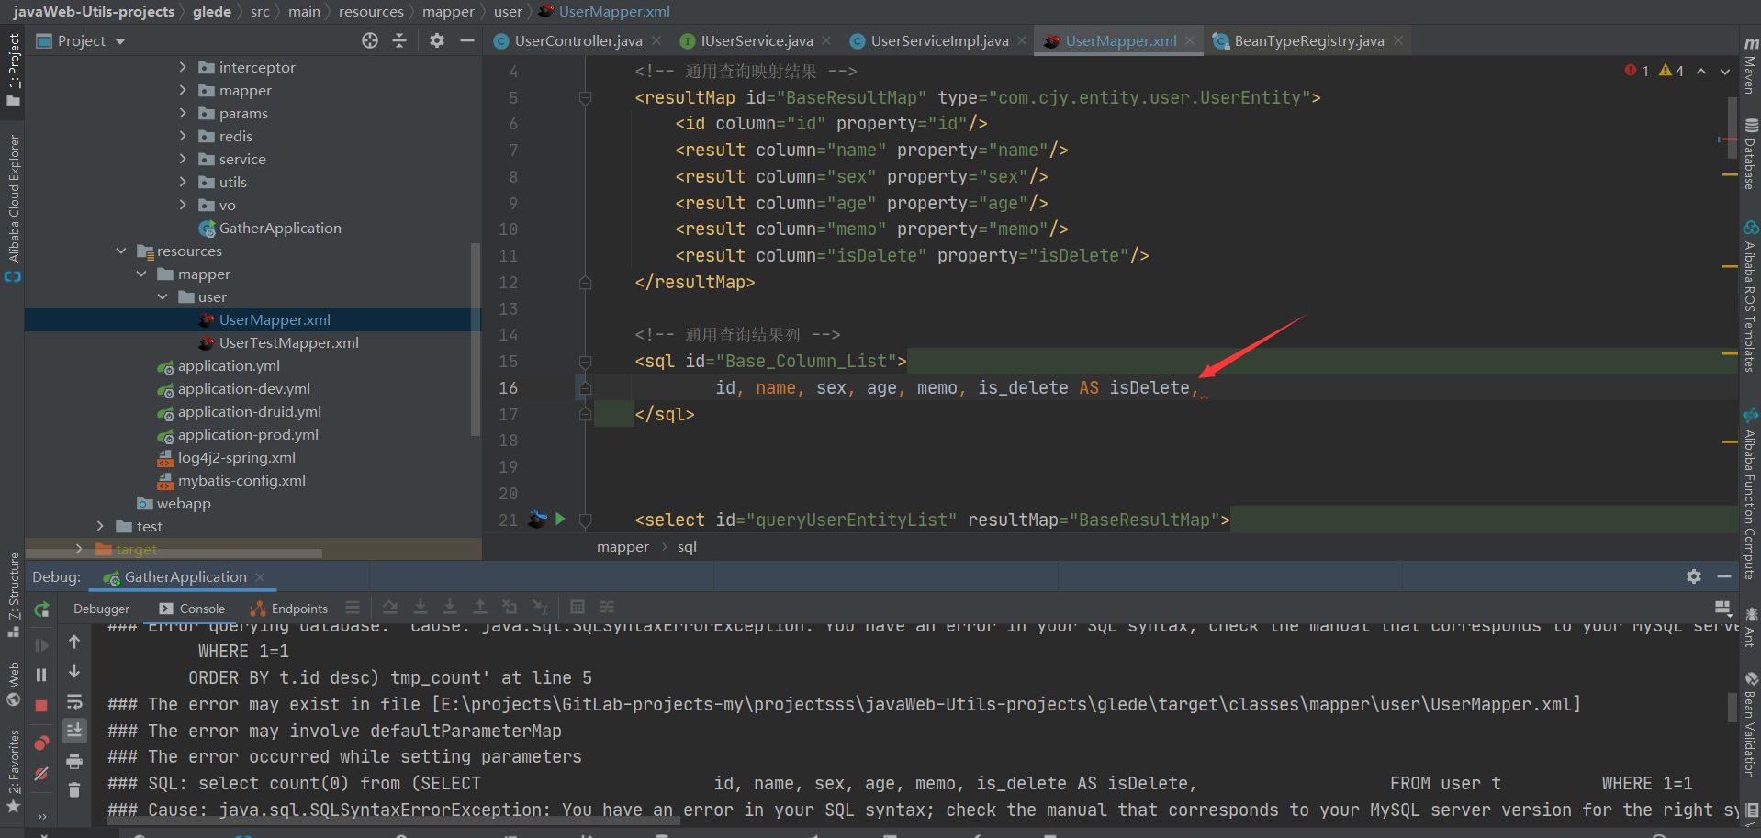
Task: Collapse the user folder under mapper
Action: point(163,296)
